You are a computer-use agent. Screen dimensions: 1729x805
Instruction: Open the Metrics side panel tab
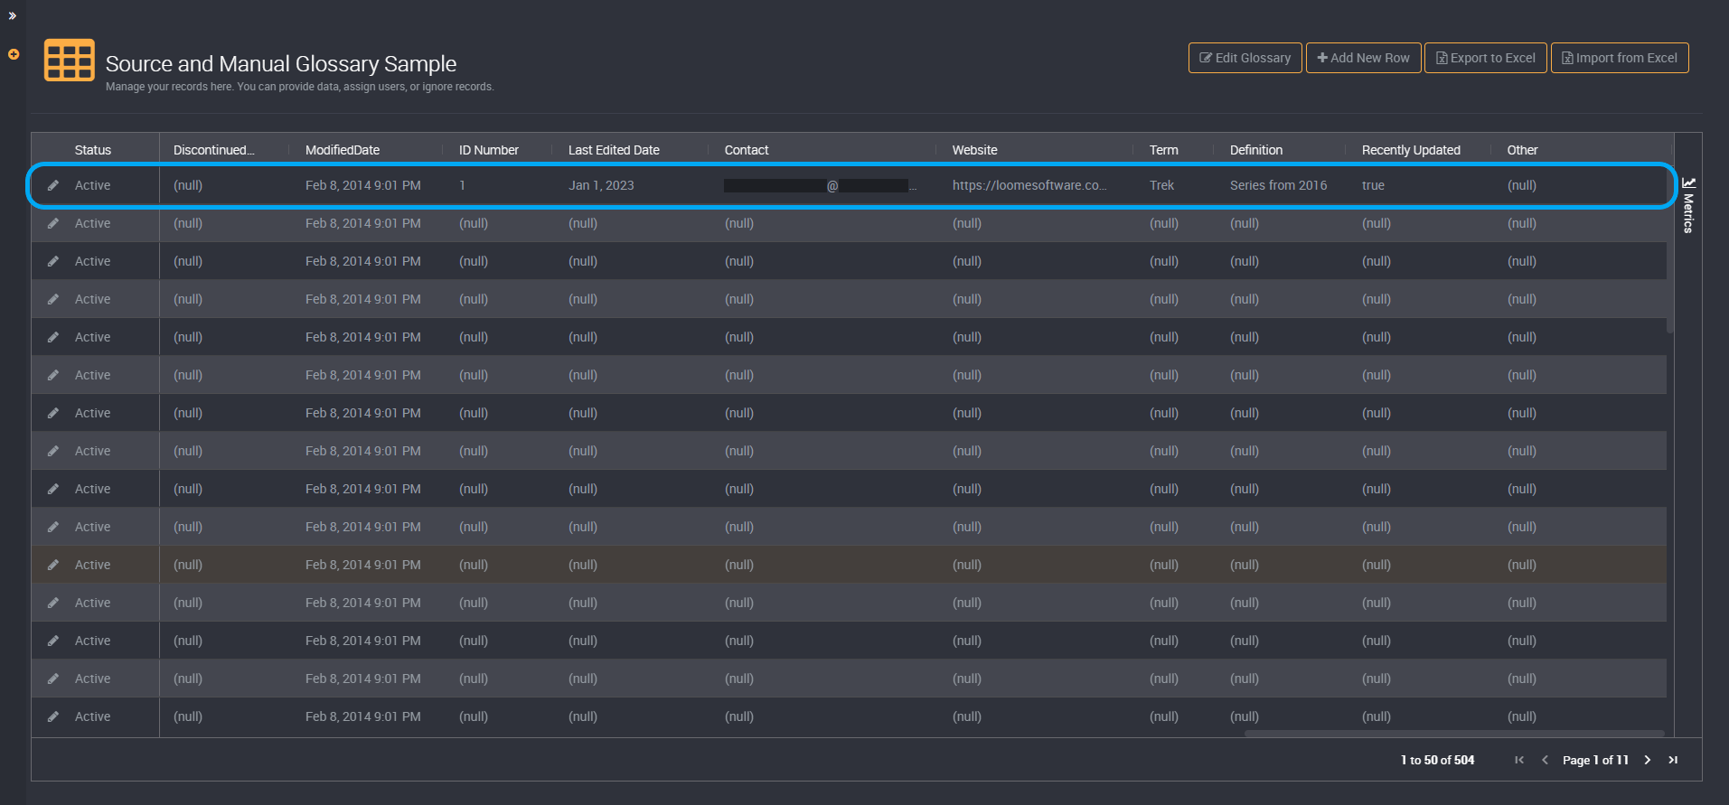[x=1687, y=206]
